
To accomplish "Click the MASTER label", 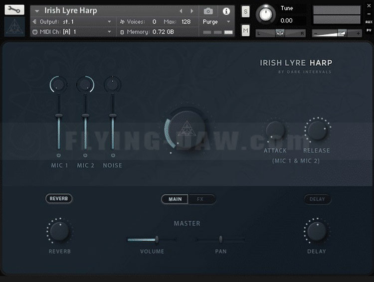I will (x=187, y=223).
